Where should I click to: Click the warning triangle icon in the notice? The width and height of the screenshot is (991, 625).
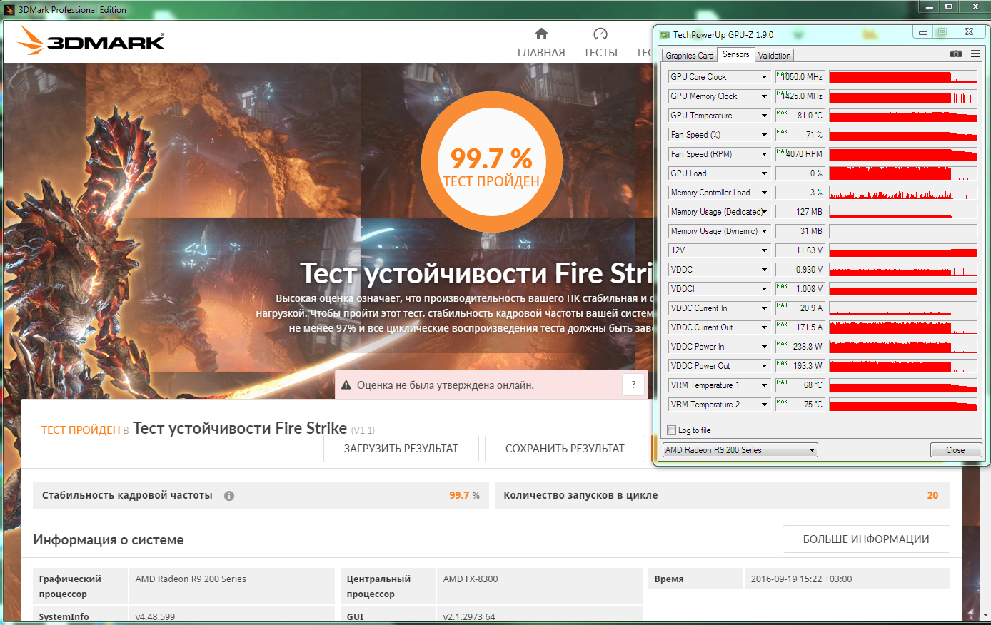coord(346,385)
